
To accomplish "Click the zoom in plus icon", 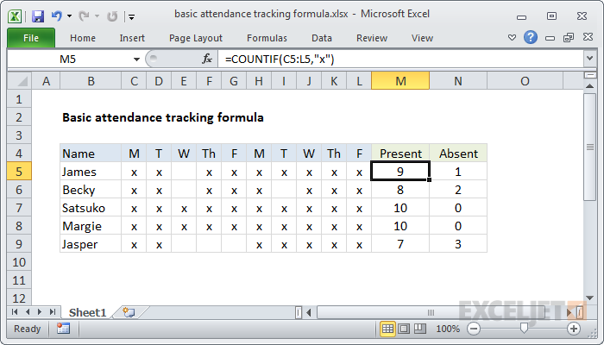I will pos(574,329).
